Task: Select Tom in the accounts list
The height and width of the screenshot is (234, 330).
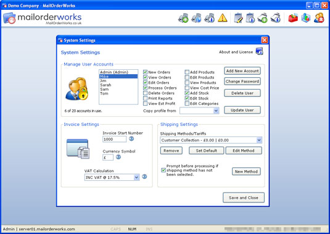Action: tap(118, 93)
